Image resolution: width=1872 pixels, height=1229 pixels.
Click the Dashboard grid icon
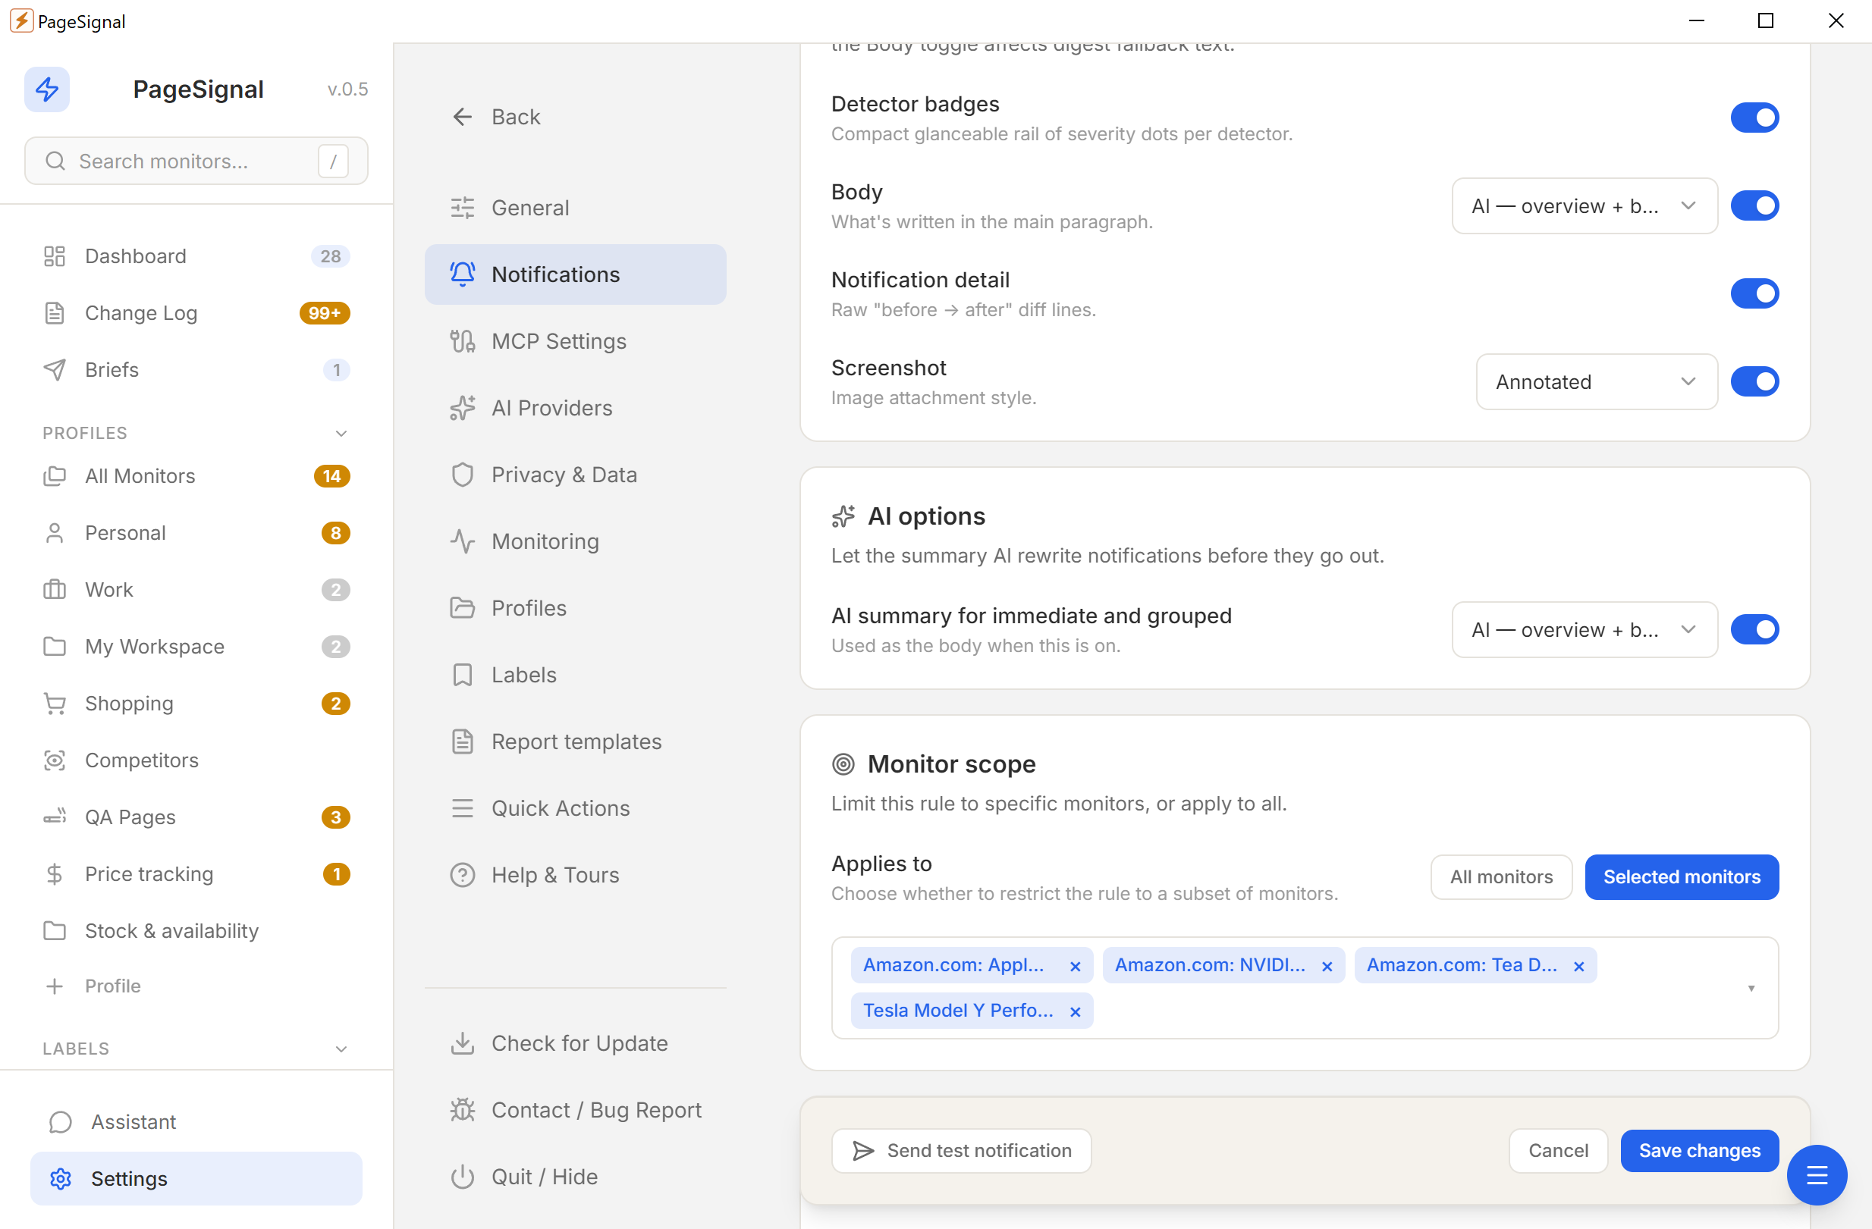(x=55, y=256)
